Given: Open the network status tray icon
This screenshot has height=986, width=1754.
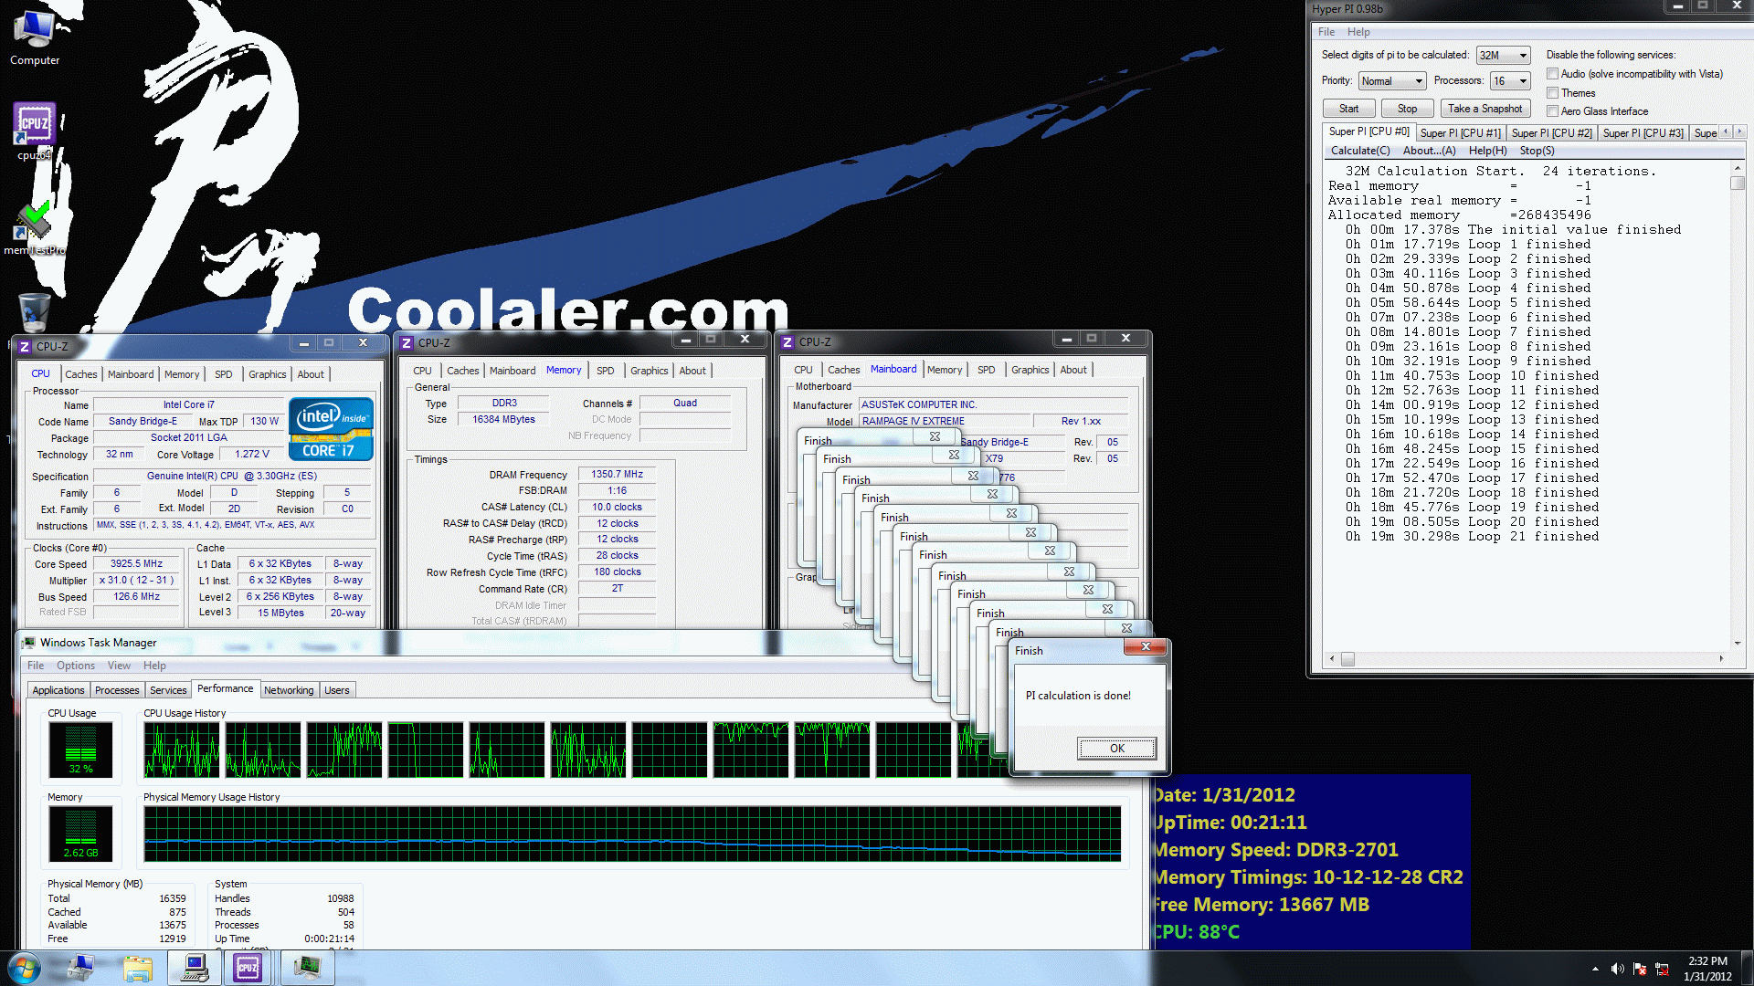Looking at the screenshot, I should 1662,969.
